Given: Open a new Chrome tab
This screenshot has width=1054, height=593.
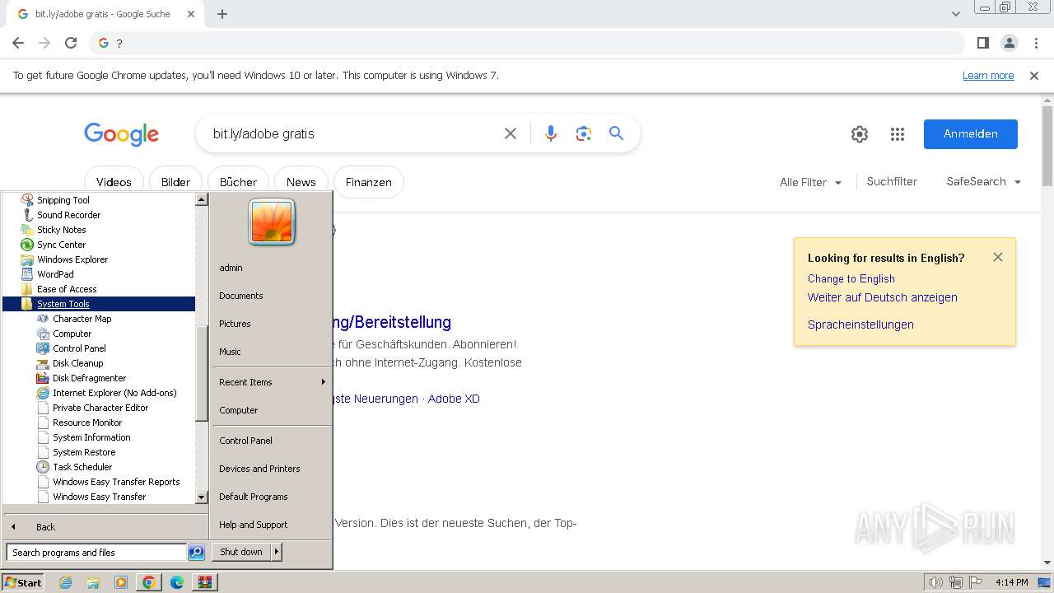Looking at the screenshot, I should pos(222,14).
